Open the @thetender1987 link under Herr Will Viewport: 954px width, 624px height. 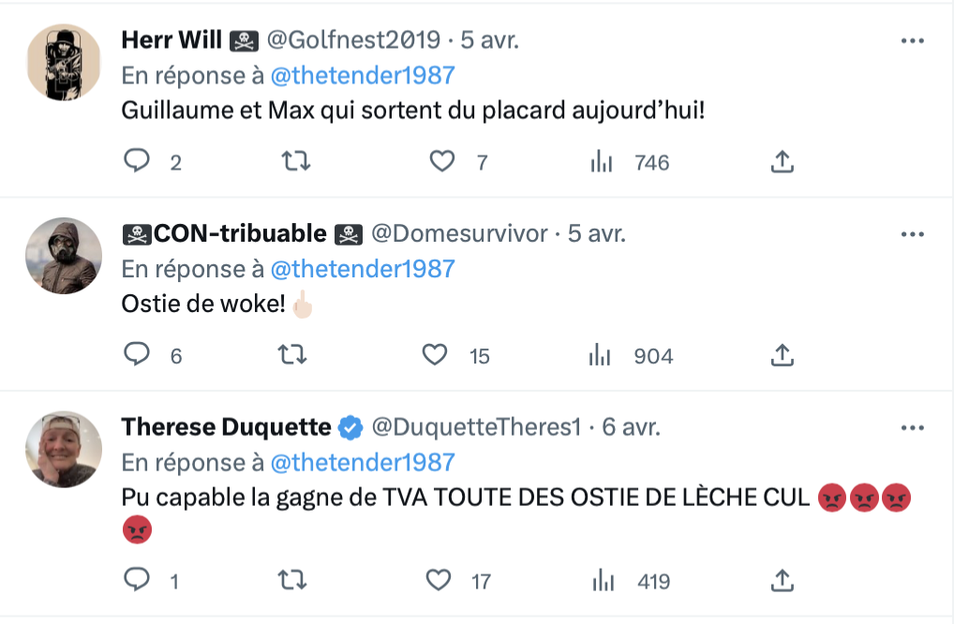coord(363,75)
